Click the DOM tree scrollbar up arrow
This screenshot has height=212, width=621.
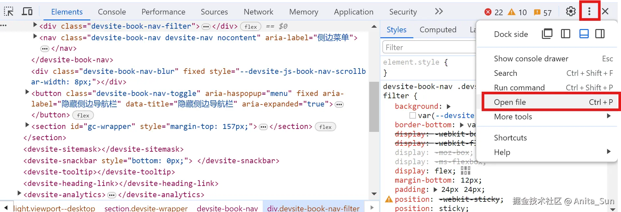click(374, 26)
